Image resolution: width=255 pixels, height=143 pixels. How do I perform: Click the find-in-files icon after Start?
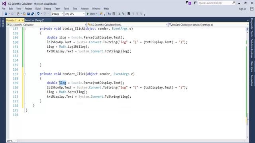tap(101, 14)
